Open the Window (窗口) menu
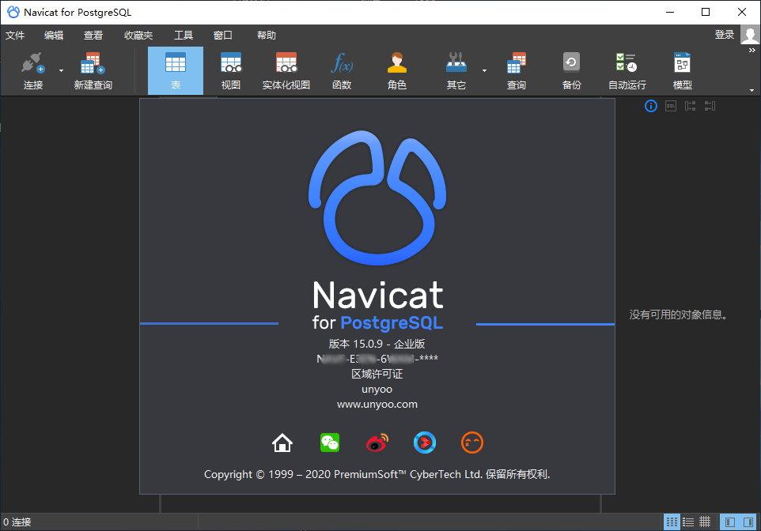The image size is (761, 531). pos(223,36)
